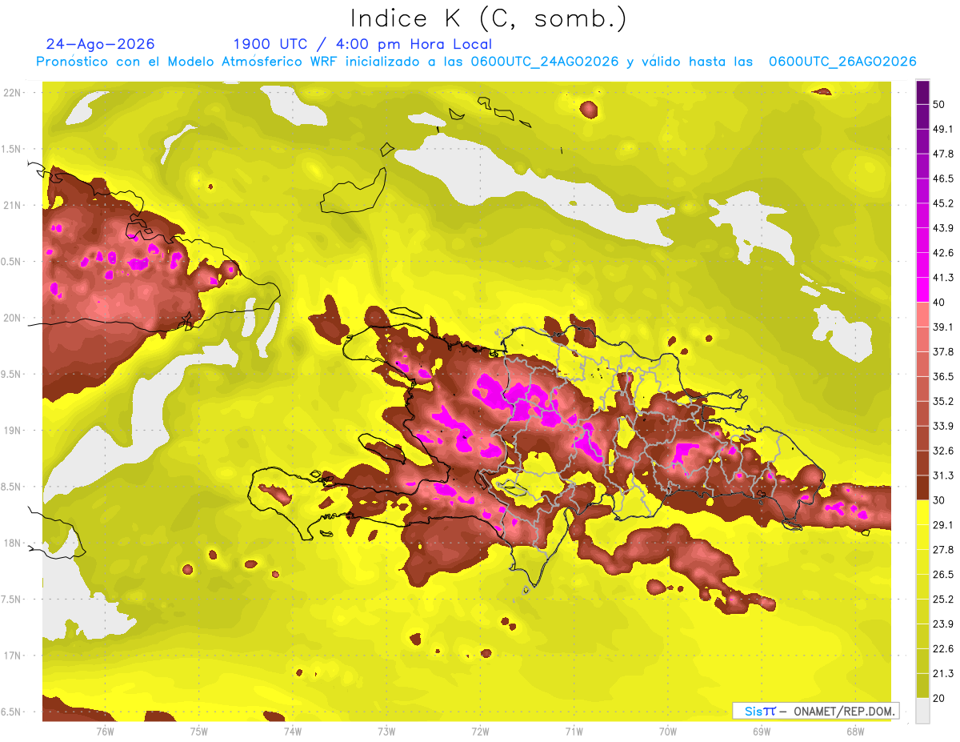Click the colorbar value '49.1'
This screenshot has height=742, width=960.
click(x=942, y=129)
